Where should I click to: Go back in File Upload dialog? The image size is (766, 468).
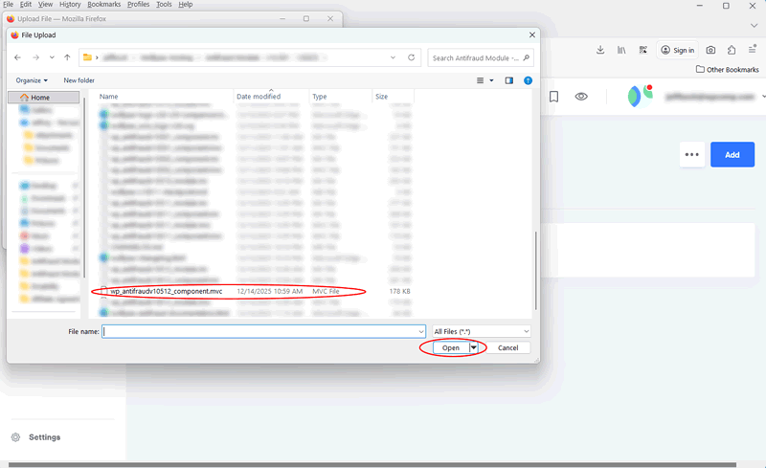[17, 57]
